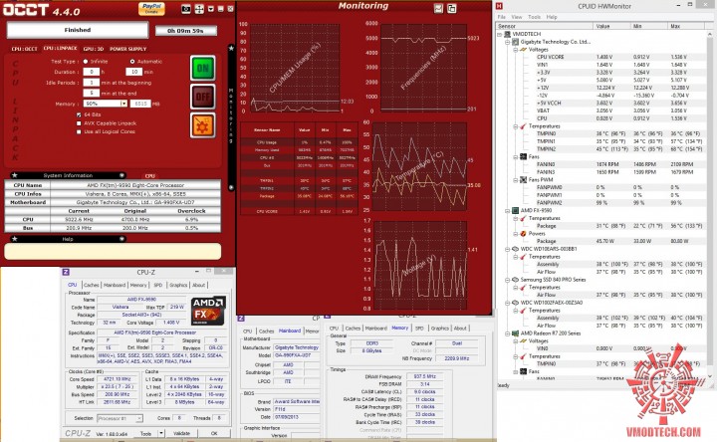Toggle the 64 Bits checkbox
717x442 pixels.
[x=79, y=114]
